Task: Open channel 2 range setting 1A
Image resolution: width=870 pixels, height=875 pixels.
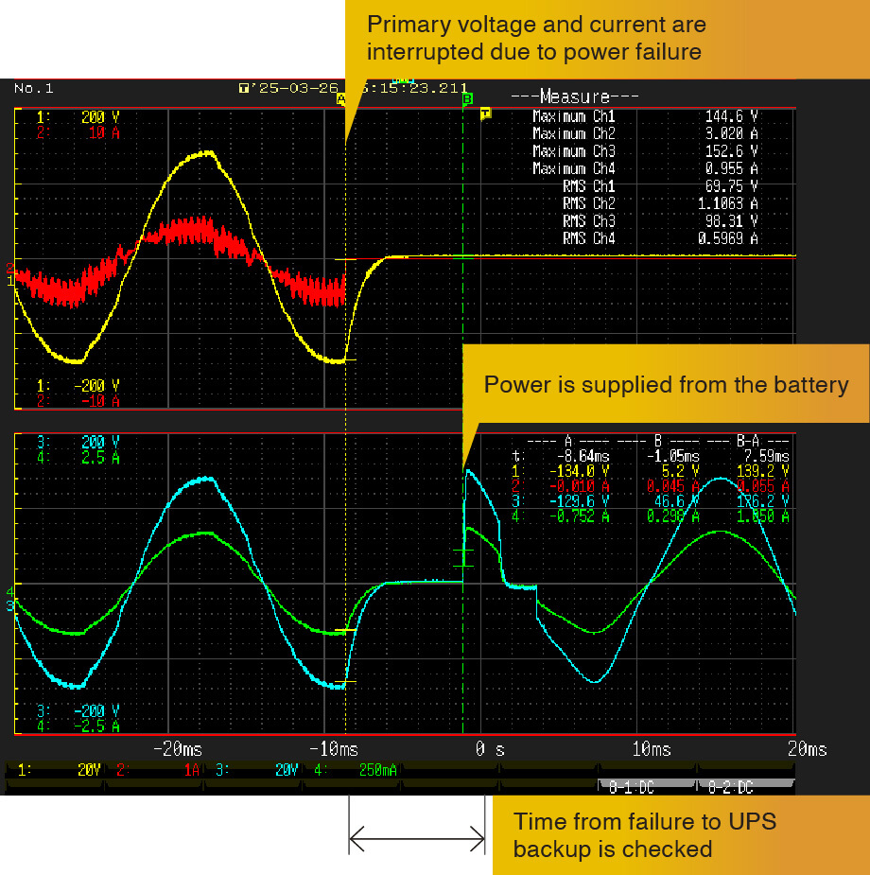Action: (x=191, y=771)
